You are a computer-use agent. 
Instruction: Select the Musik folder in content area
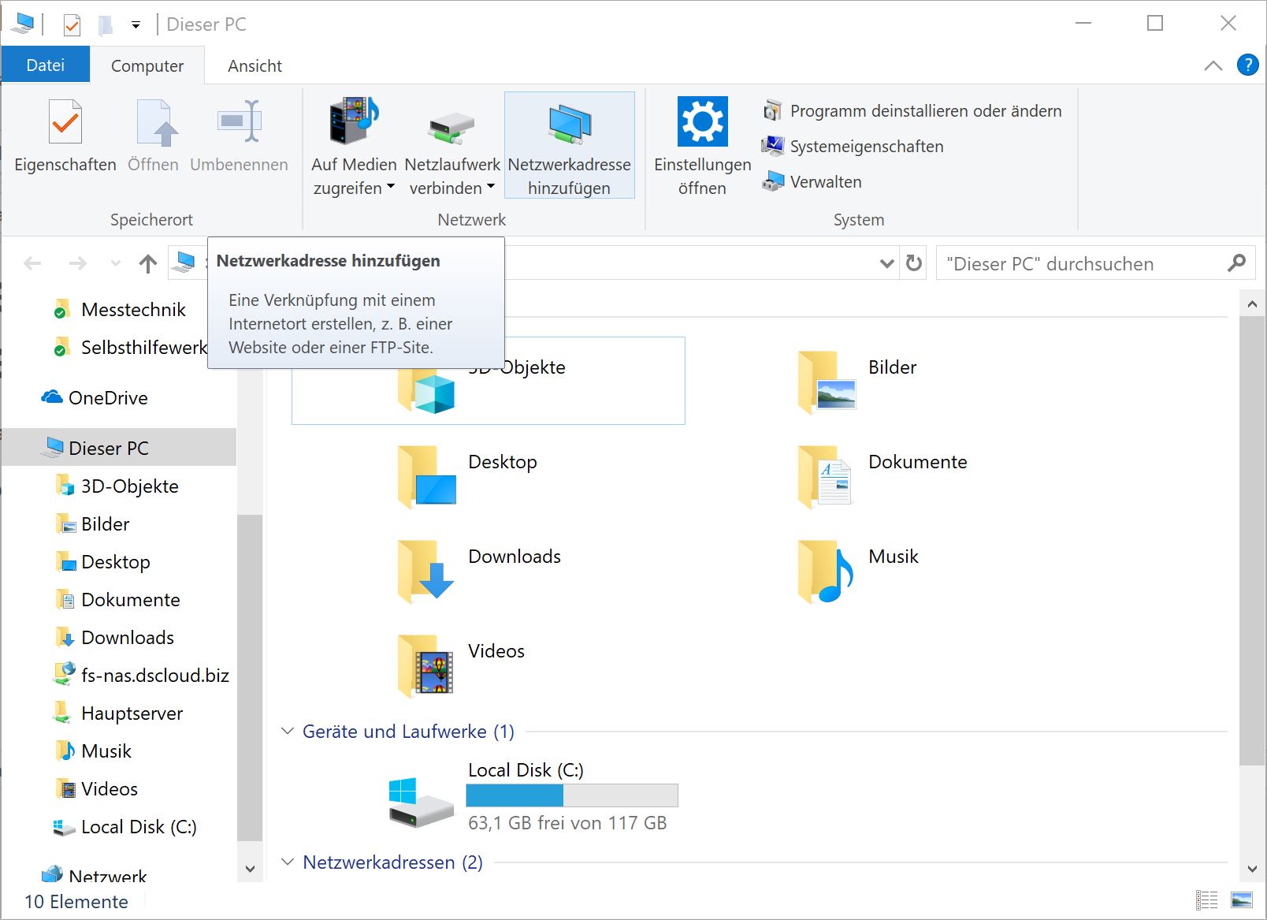click(x=859, y=571)
